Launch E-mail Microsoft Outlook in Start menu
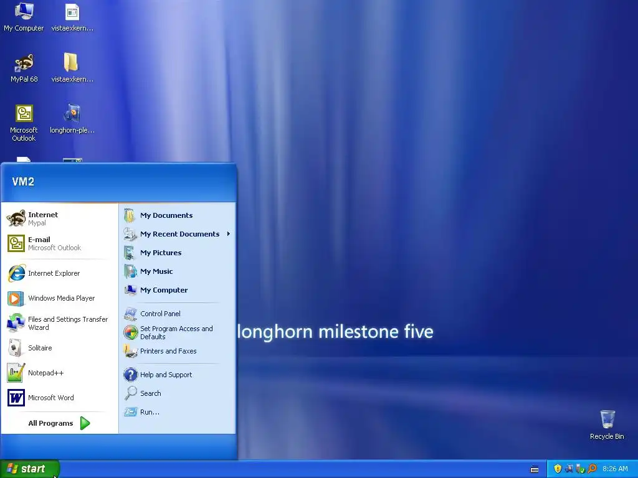The image size is (638, 478). [x=59, y=243]
